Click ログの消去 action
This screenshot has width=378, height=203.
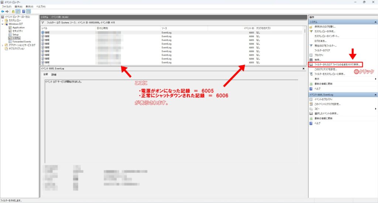coord(320,41)
